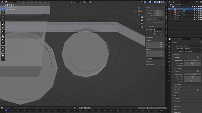Open Global transform orientation dropdown

coord(74,2)
